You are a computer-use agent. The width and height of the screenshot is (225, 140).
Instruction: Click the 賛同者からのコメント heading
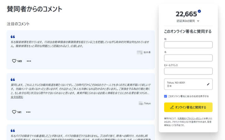point(34,9)
